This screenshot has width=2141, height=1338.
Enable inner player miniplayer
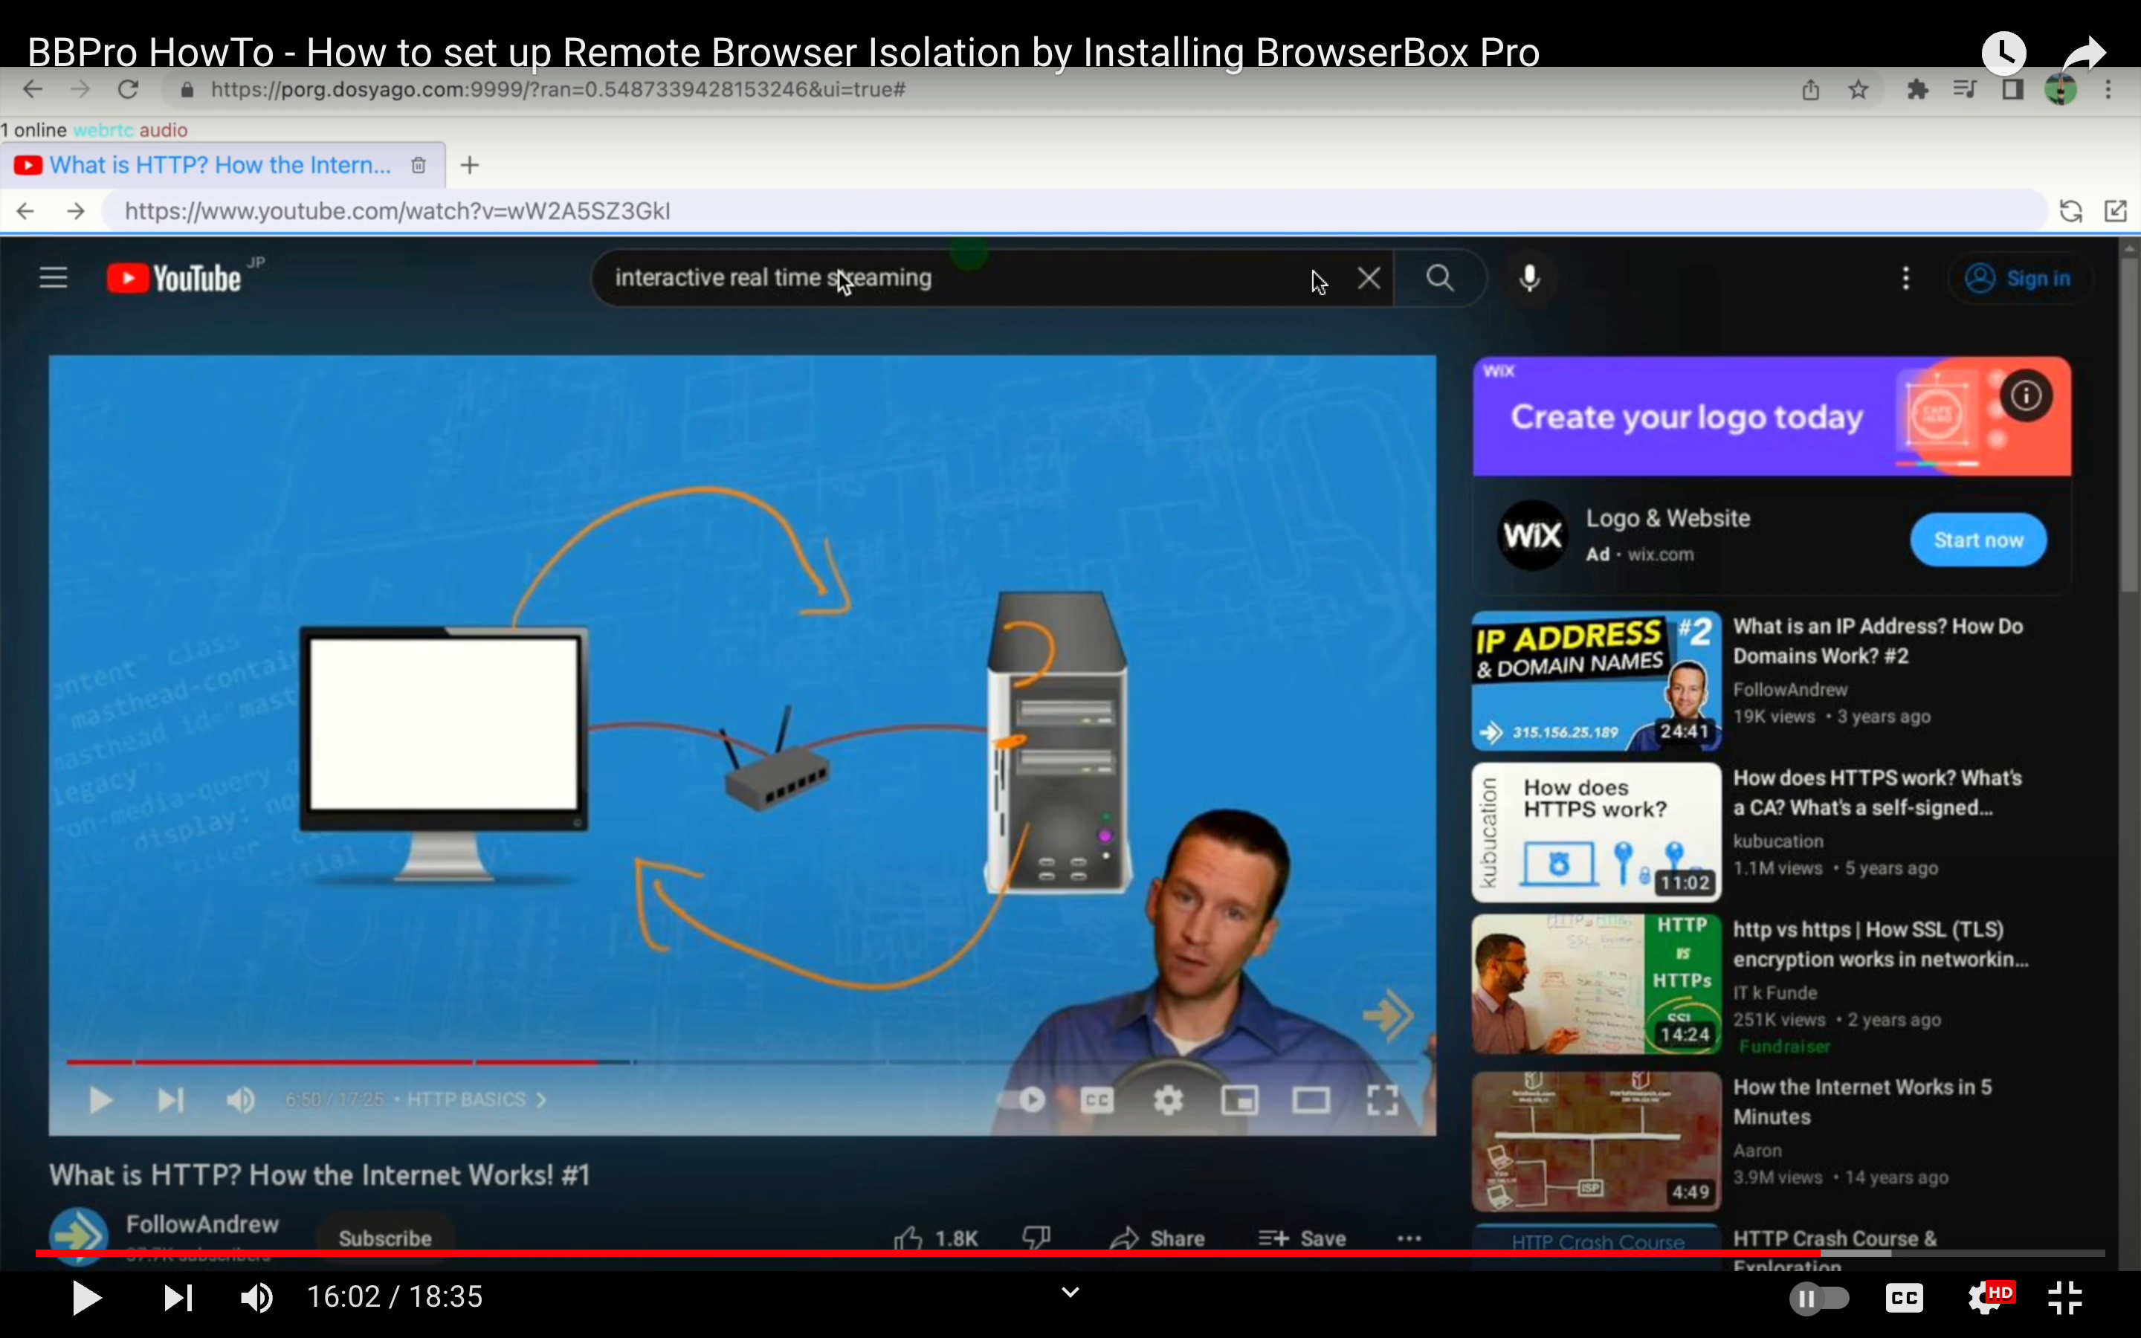point(1239,1100)
